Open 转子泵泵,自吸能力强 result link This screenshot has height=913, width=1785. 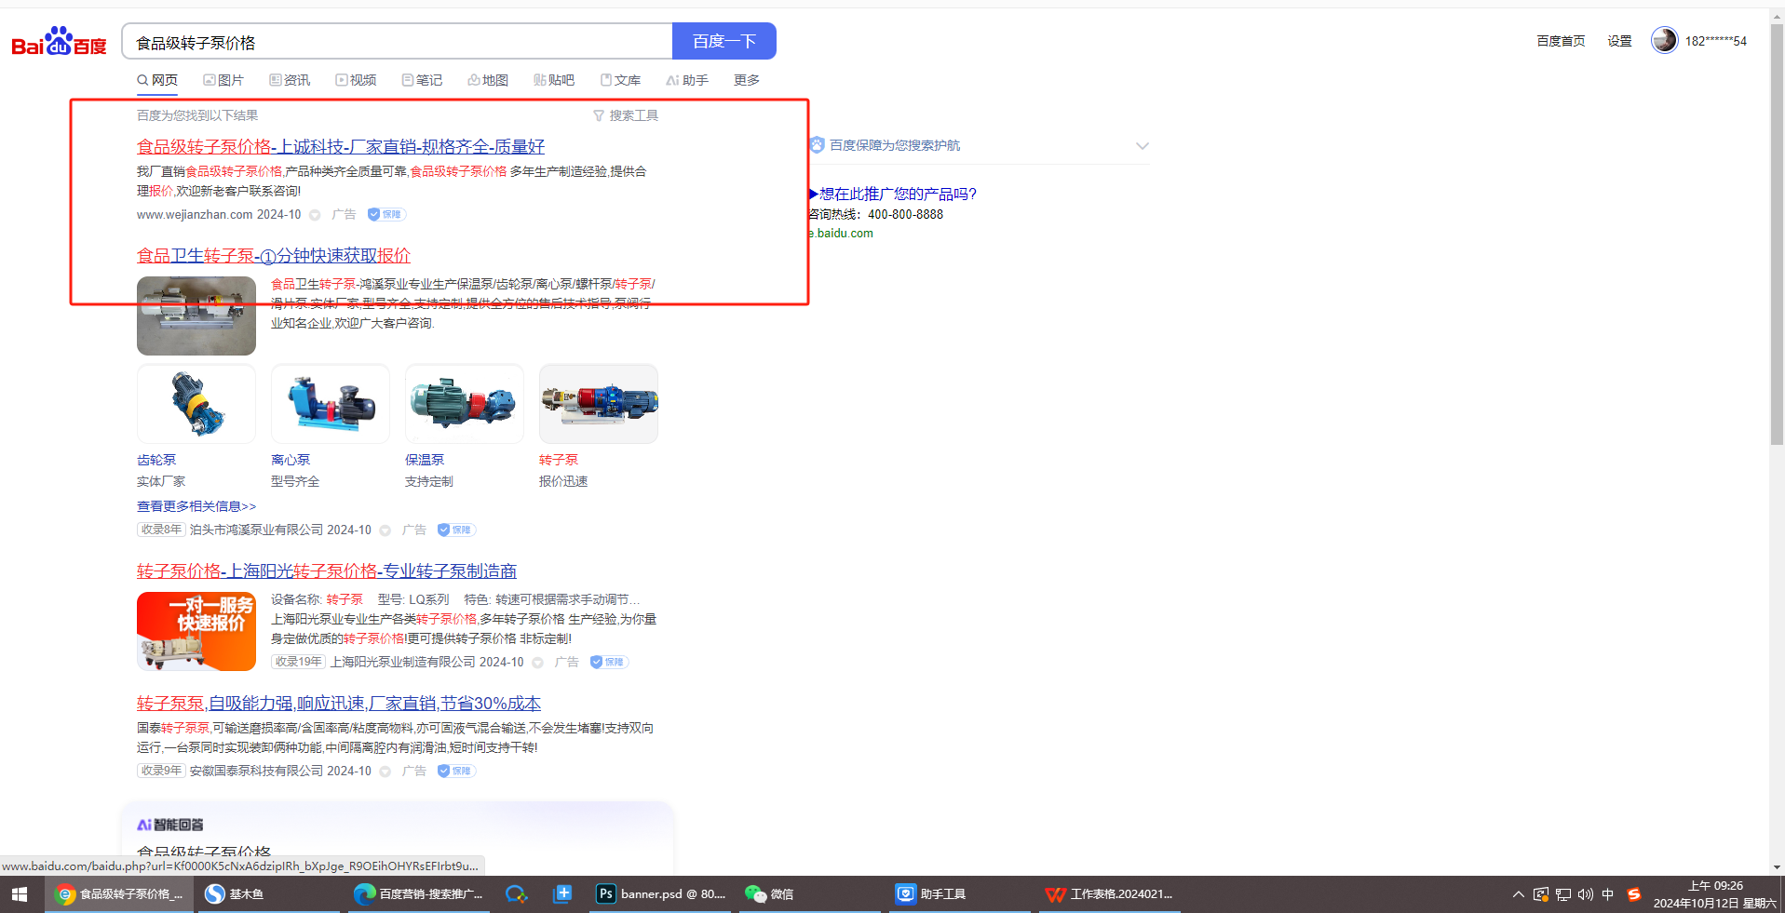(339, 704)
